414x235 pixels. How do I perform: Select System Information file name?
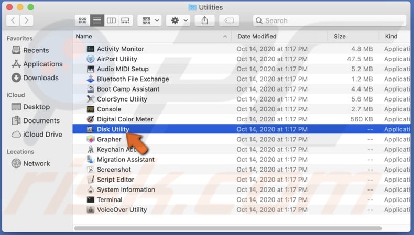point(126,189)
